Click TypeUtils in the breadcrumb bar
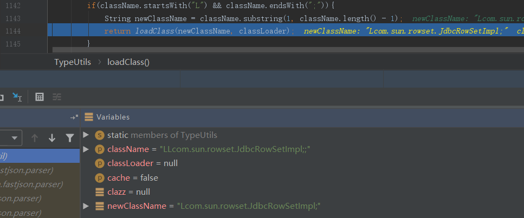This screenshot has height=218, width=524. tap(73, 62)
